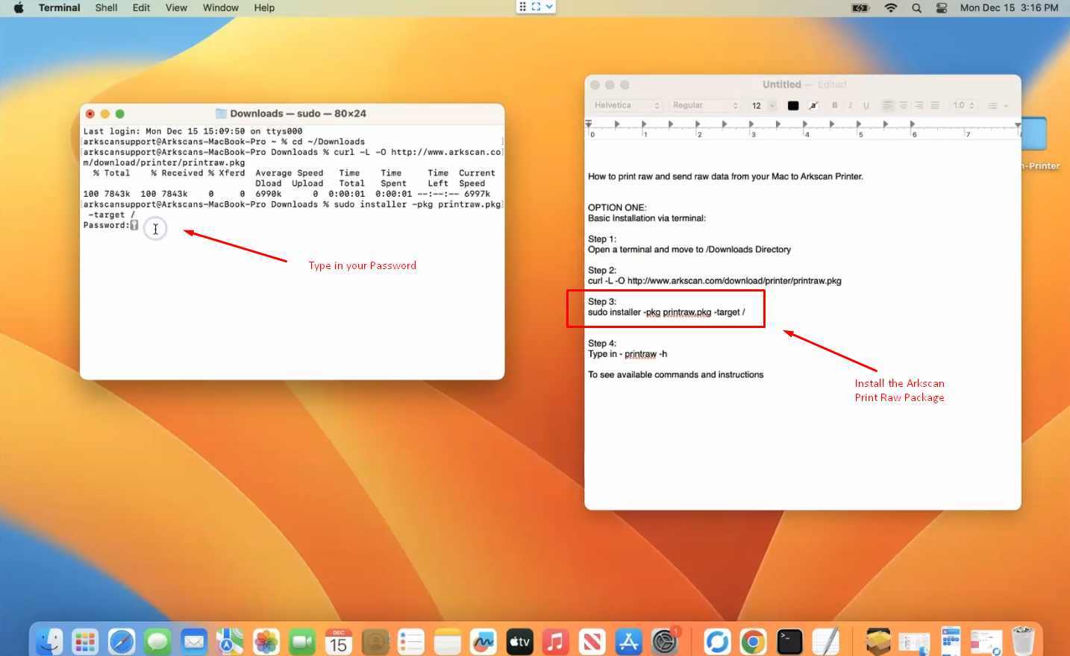Click the Password prompt cursor in Terminal
Viewport: 1070px width, 656px height.
[134, 225]
